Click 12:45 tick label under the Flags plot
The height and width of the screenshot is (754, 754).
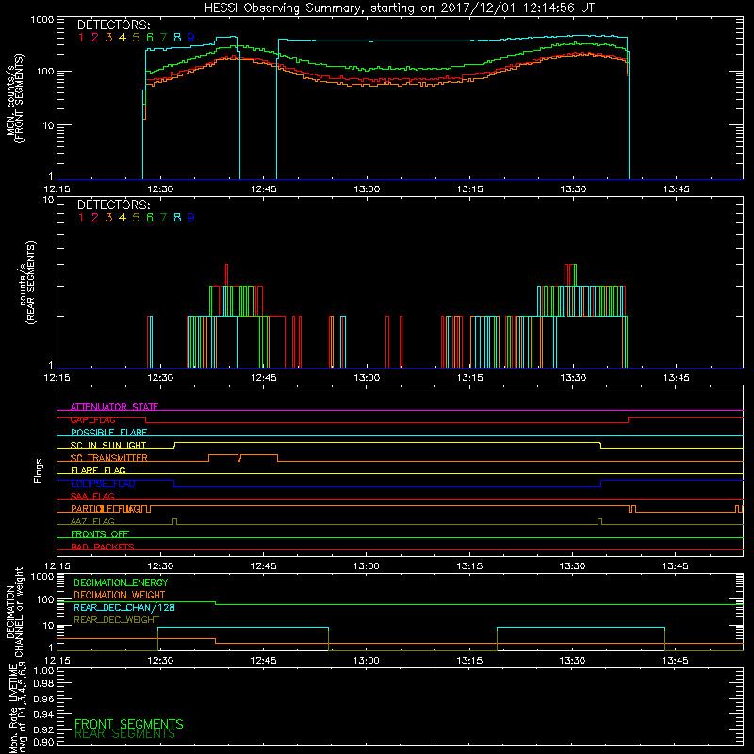264,566
